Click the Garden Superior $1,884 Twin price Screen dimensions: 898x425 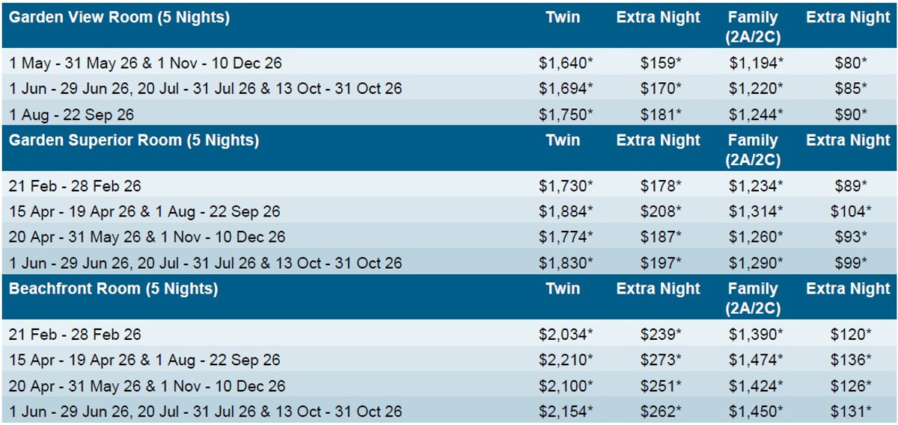[x=565, y=212]
